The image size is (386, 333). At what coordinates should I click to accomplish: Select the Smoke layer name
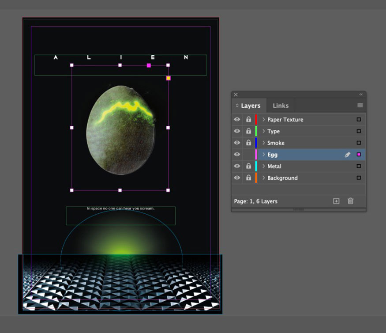[276, 143]
